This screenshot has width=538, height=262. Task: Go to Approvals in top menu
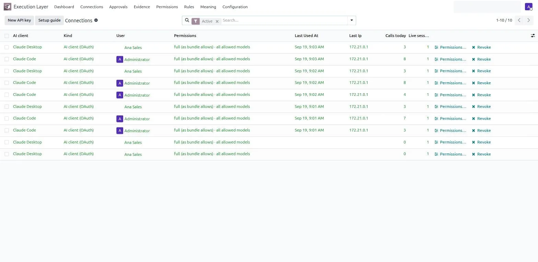coord(118,7)
